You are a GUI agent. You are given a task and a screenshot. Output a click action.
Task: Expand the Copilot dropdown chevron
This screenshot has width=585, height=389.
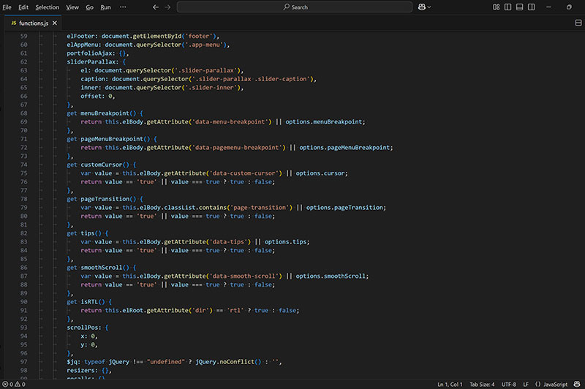point(429,7)
